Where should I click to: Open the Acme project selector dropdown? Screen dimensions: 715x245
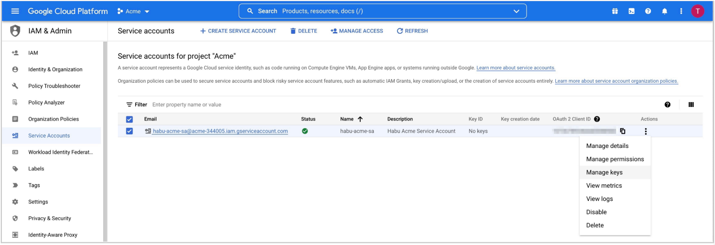click(133, 11)
